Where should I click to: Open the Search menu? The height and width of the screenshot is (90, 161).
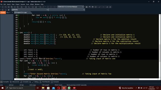click(9, 4)
